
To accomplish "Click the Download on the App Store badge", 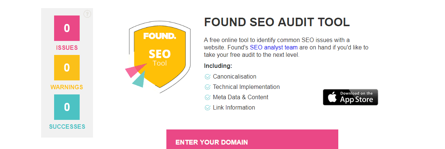I will [x=350, y=97].
